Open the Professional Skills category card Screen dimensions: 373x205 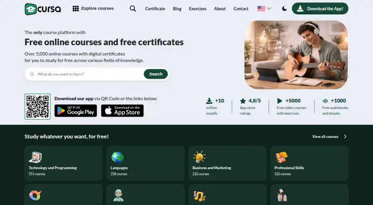click(x=310, y=163)
